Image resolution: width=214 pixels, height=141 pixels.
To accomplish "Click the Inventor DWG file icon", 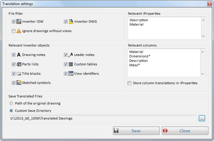I will [71, 21].
